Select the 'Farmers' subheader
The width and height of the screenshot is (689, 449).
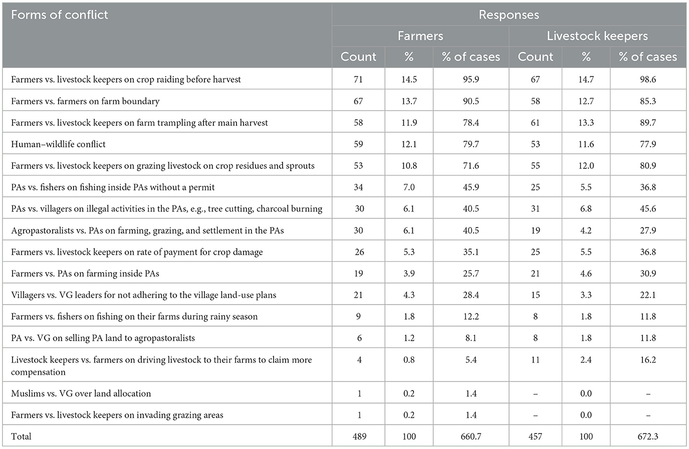point(420,36)
